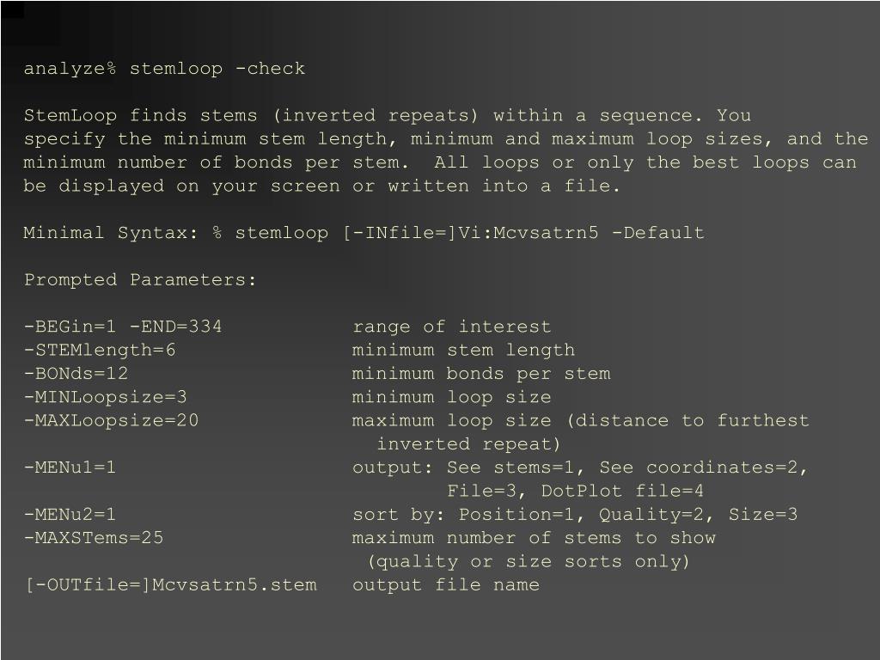Screen dimensions: 880x660
Task: Click the 'Minimal Syntax' line
Action: pos(364,233)
